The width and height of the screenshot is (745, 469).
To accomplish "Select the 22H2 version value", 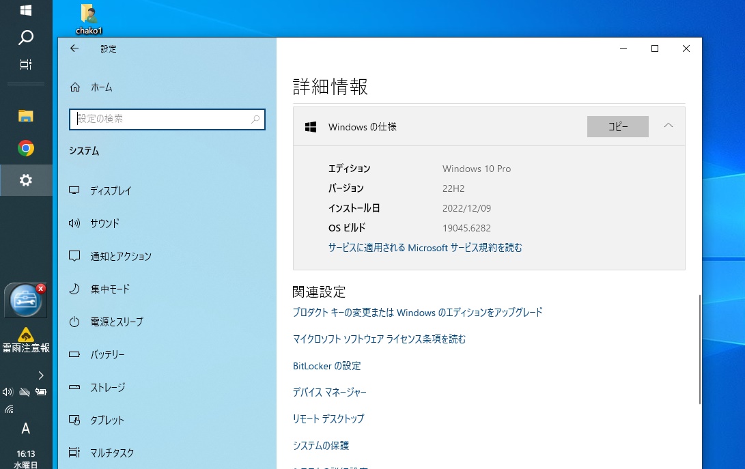I will (453, 188).
